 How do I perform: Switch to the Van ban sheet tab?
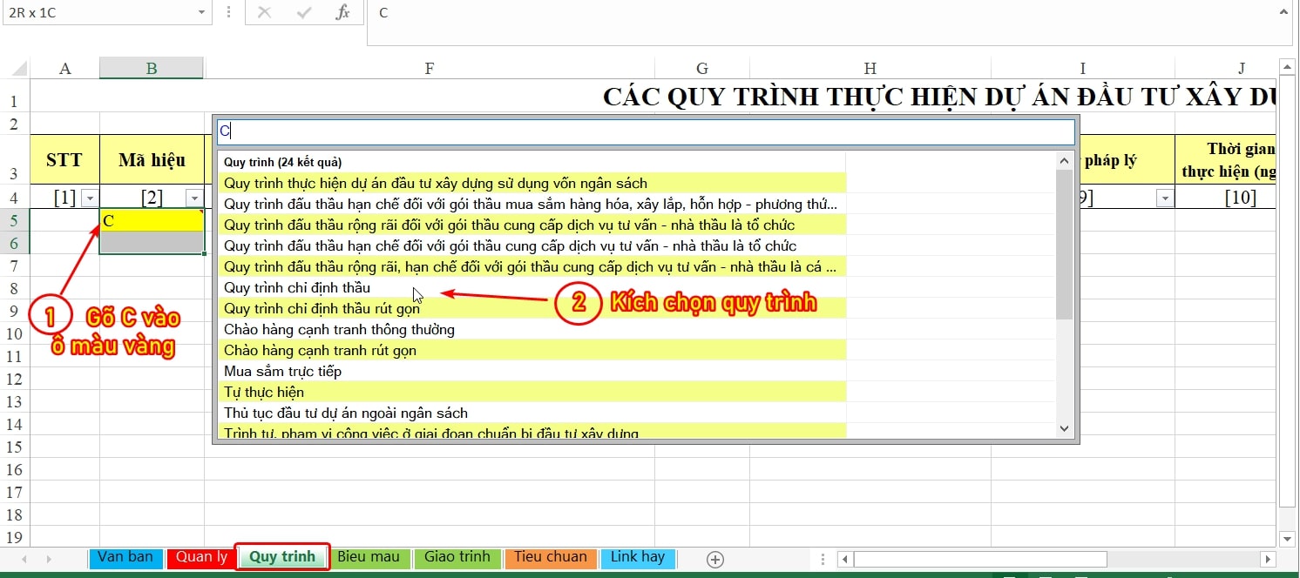[x=125, y=557]
